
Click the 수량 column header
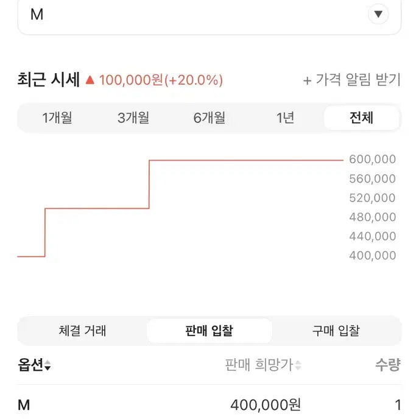click(x=387, y=365)
